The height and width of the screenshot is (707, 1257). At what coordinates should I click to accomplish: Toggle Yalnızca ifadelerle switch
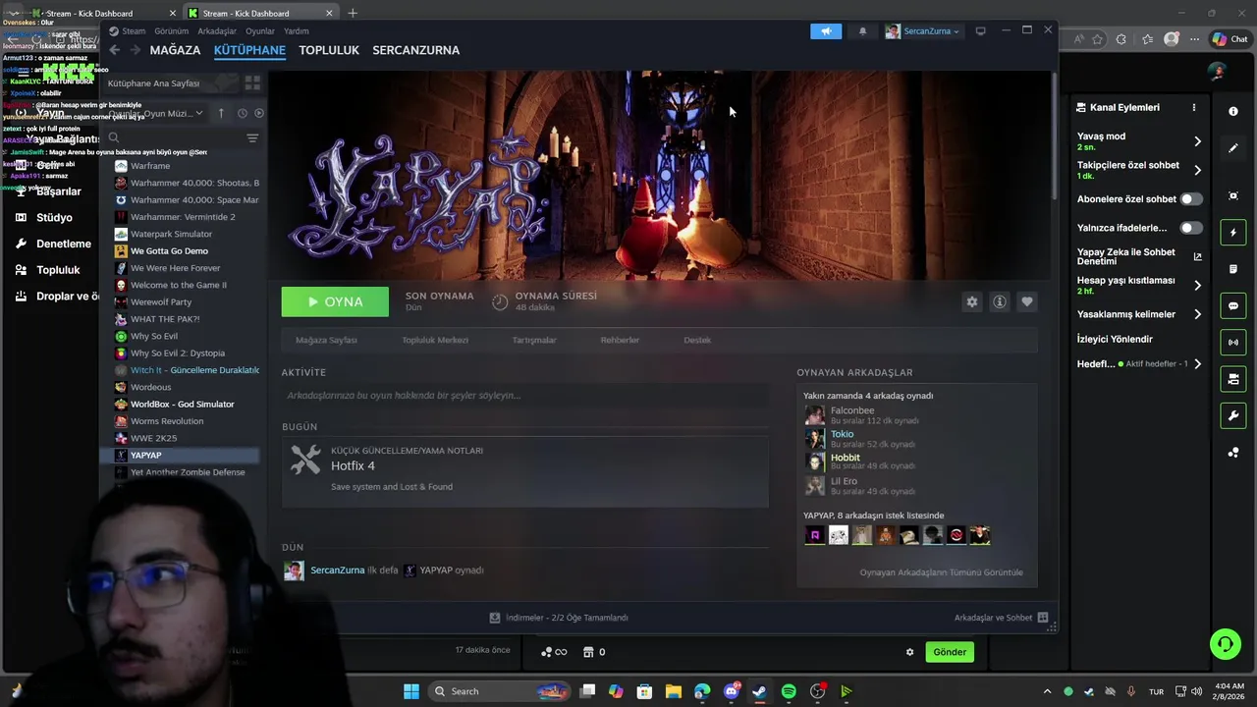tap(1191, 228)
